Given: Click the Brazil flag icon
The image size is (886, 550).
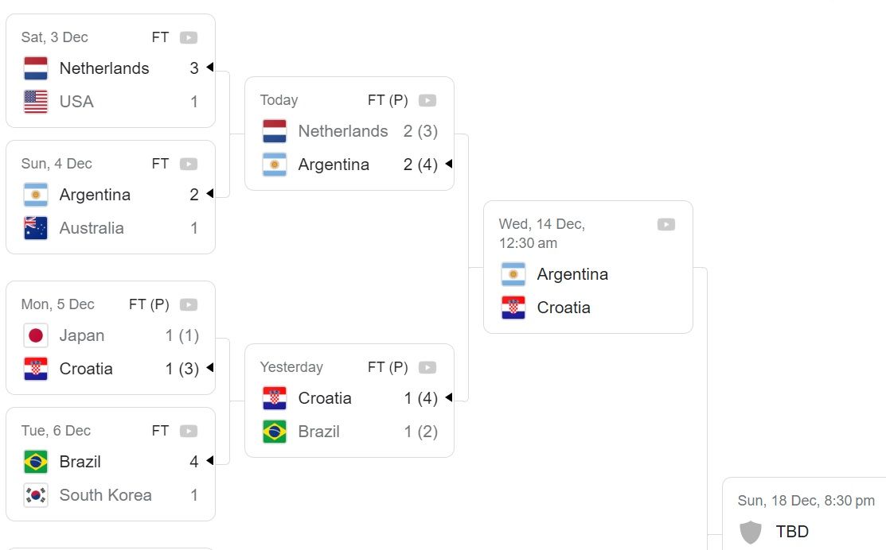Looking at the screenshot, I should [x=34, y=461].
